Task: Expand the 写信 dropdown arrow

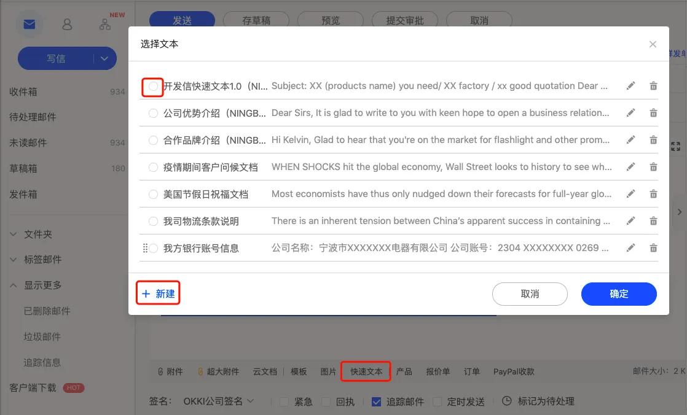Action: pyautogui.click(x=104, y=58)
